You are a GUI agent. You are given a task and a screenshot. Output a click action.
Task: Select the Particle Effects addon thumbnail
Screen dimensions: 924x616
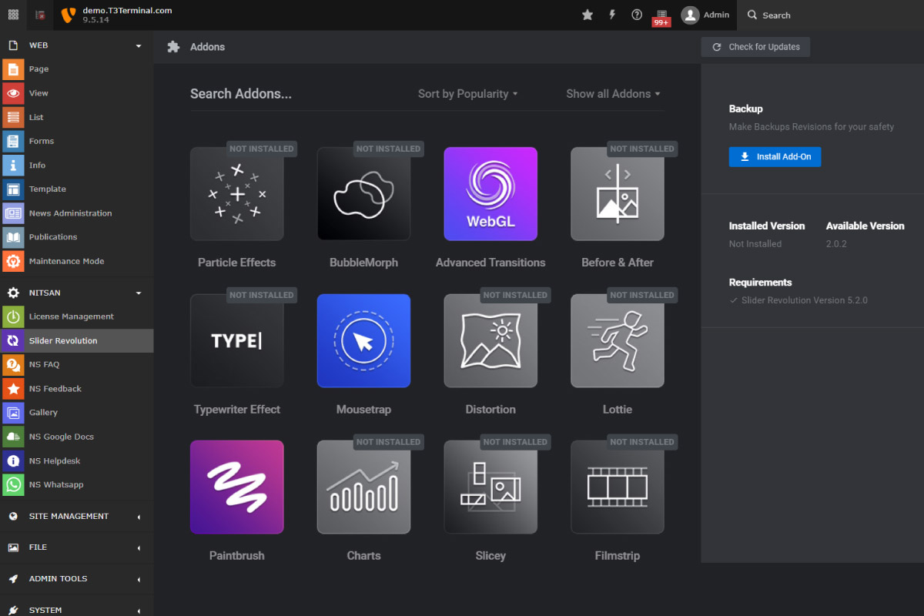tap(237, 194)
